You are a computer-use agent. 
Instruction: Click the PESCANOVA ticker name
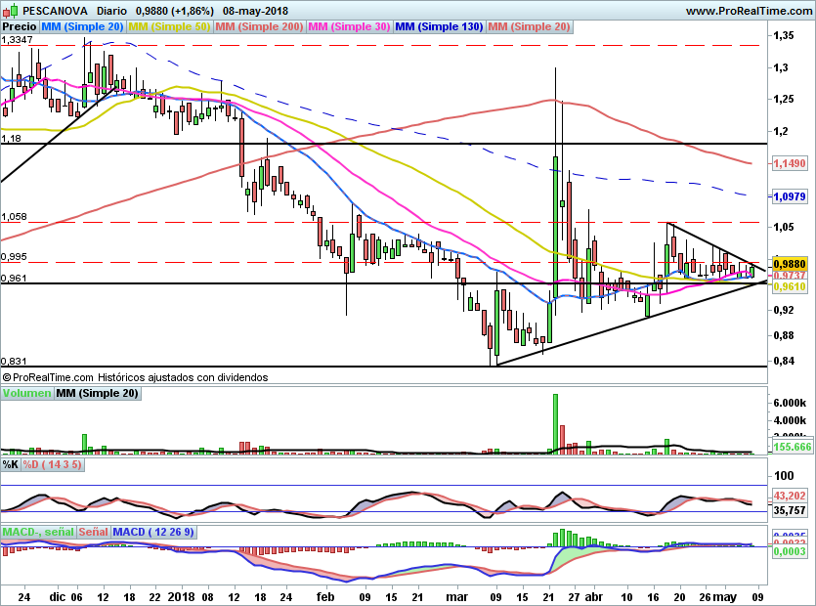tap(55, 11)
